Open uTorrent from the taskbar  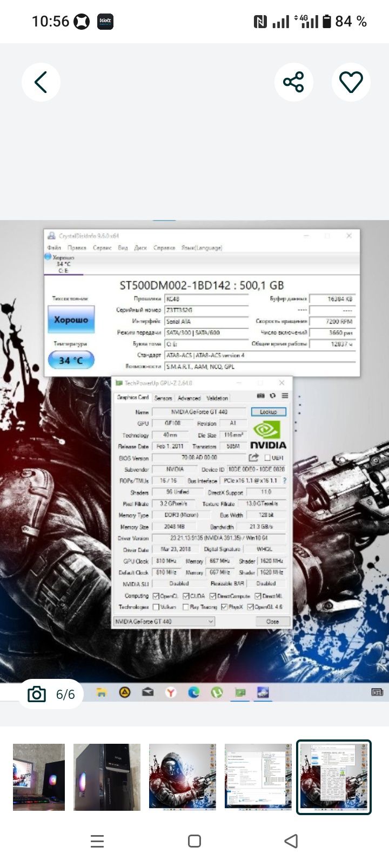pos(217,692)
